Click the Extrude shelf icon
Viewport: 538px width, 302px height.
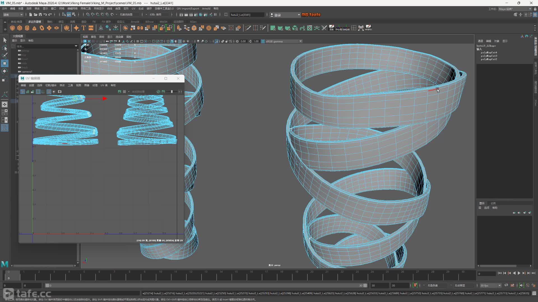179,28
